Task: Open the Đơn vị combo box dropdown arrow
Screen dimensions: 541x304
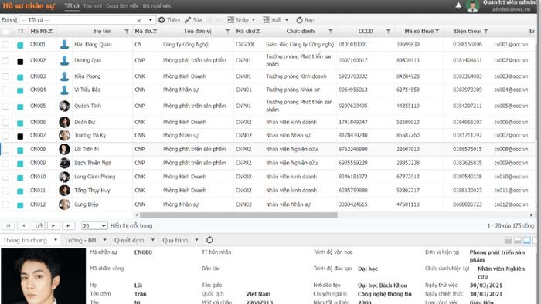Action: pos(150,20)
